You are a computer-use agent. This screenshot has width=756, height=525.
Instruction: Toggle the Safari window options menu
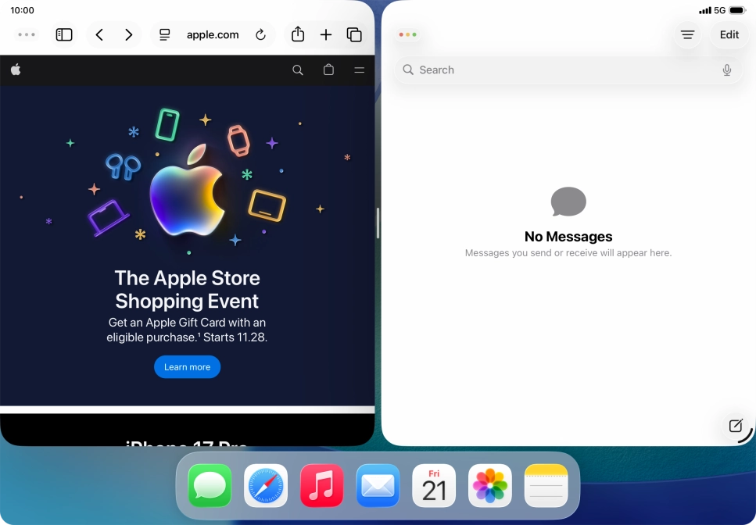click(x=27, y=34)
